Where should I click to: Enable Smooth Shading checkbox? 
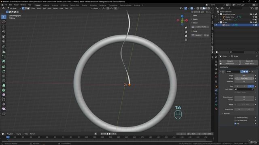coord(235,118)
